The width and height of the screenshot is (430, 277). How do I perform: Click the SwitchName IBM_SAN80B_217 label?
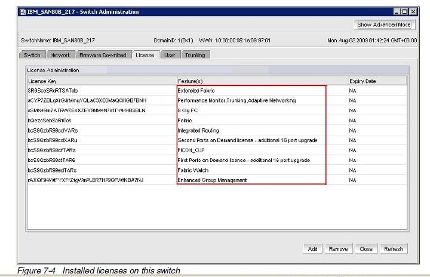[x=58, y=41]
